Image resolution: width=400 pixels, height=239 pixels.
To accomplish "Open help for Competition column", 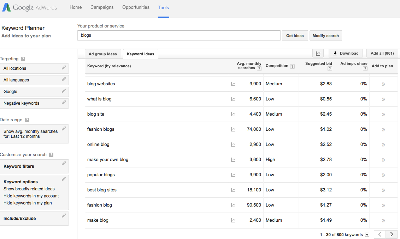I will tap(292, 66).
